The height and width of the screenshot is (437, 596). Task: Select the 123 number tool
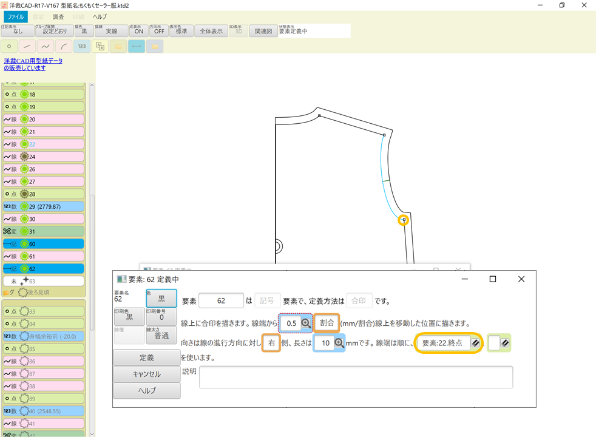(81, 46)
